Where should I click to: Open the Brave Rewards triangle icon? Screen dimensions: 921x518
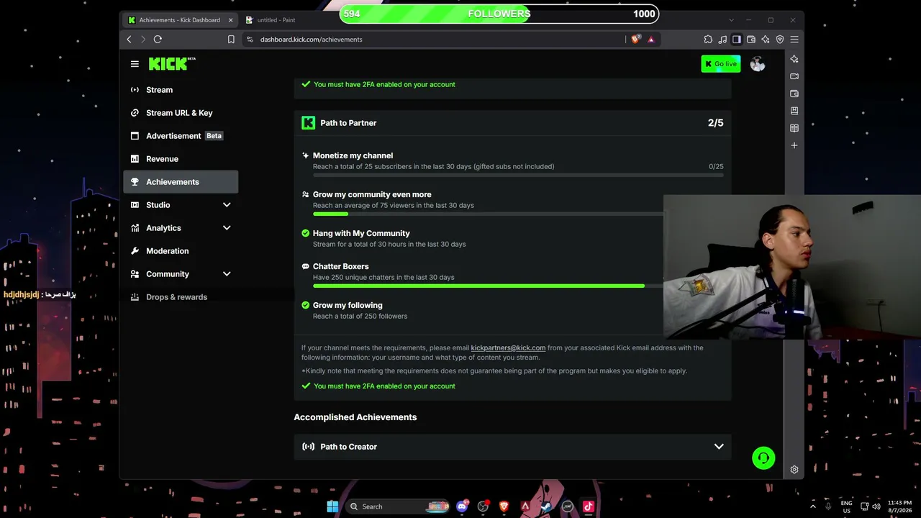pos(651,40)
